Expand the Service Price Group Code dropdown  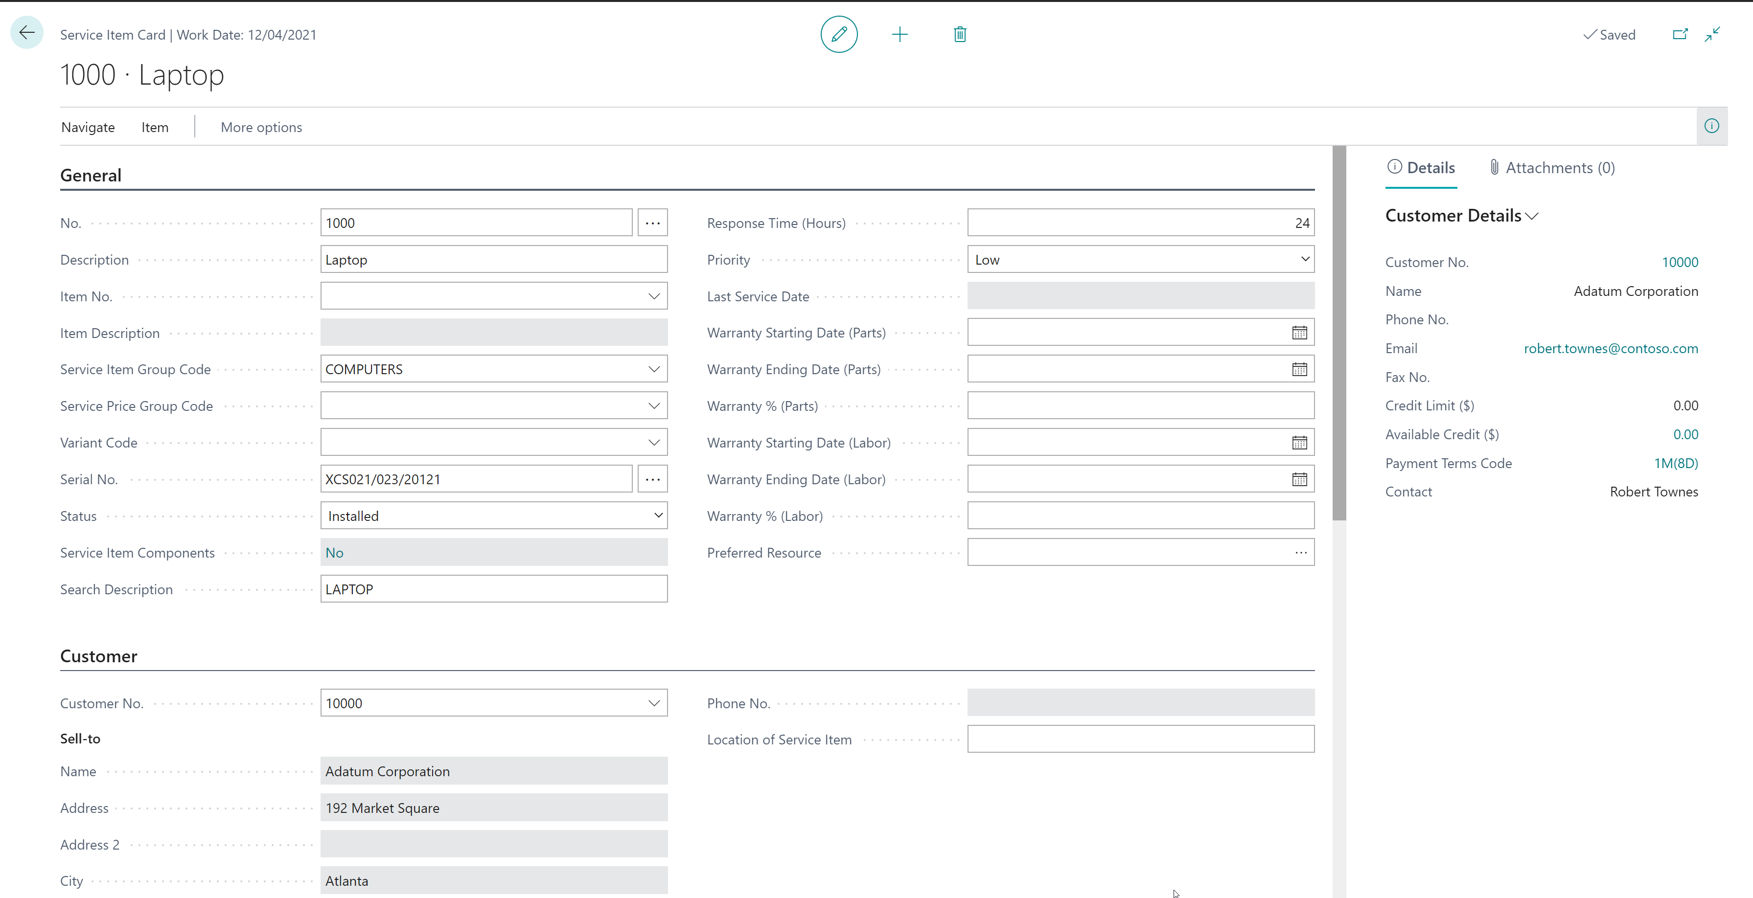pyautogui.click(x=654, y=405)
